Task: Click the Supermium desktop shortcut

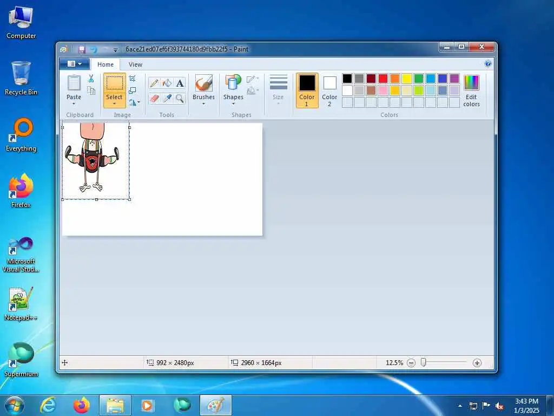Action: 21,360
